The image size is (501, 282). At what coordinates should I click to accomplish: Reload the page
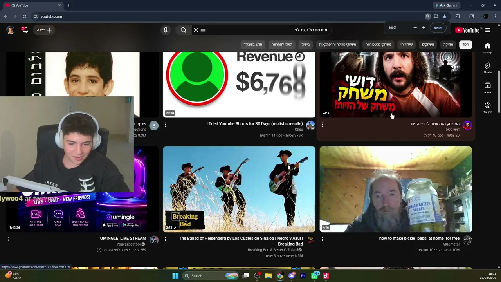(24, 16)
